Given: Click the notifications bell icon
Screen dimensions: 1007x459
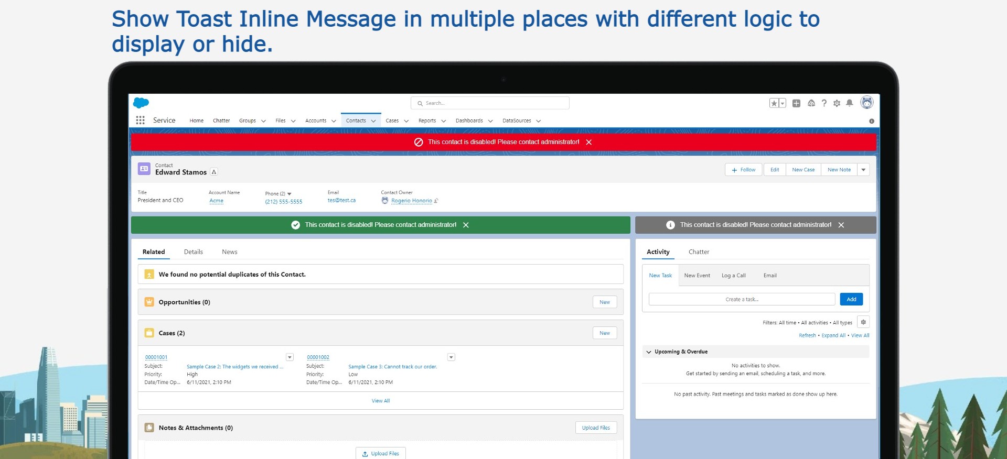Looking at the screenshot, I should [x=850, y=103].
